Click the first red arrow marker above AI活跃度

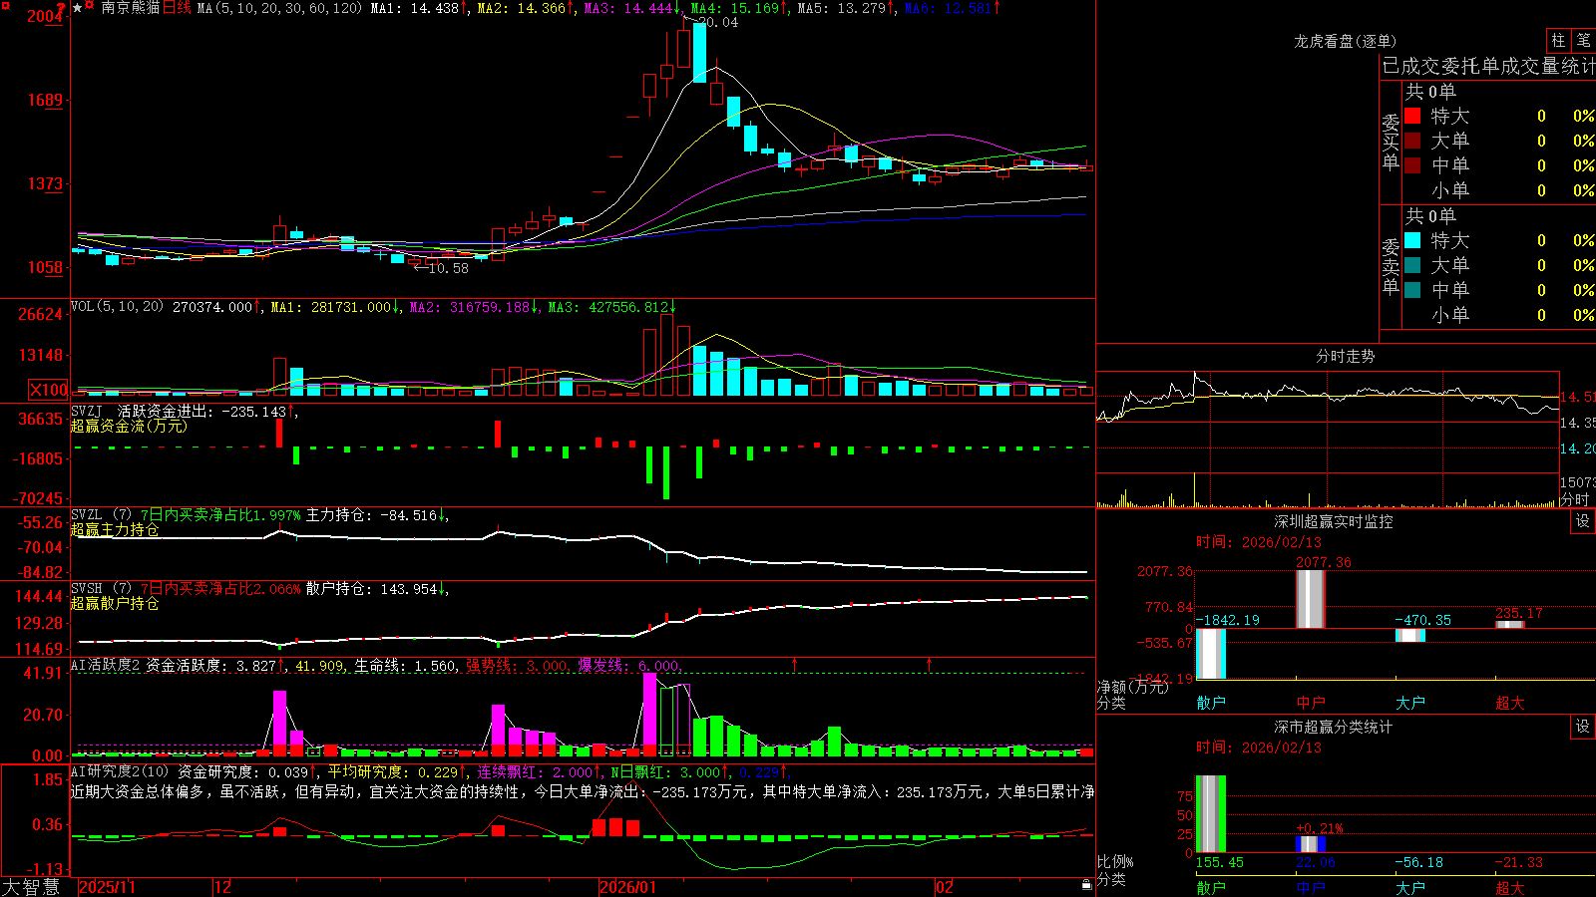coord(795,664)
